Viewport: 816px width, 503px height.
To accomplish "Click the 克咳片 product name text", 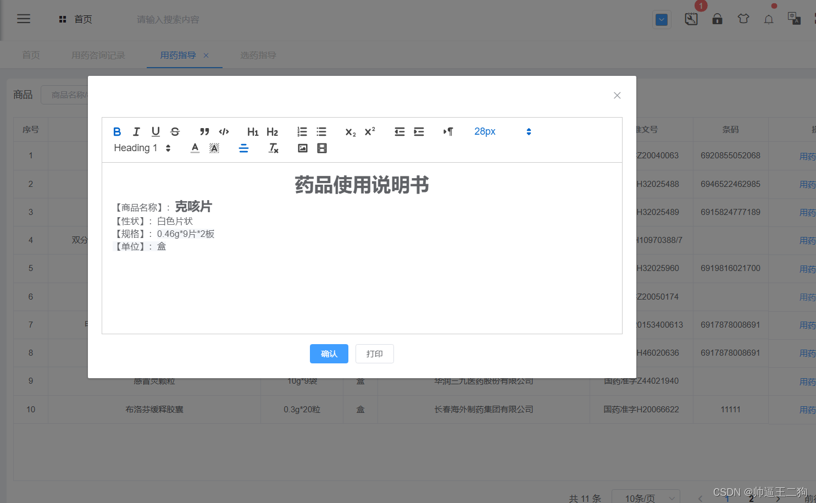I will (193, 206).
